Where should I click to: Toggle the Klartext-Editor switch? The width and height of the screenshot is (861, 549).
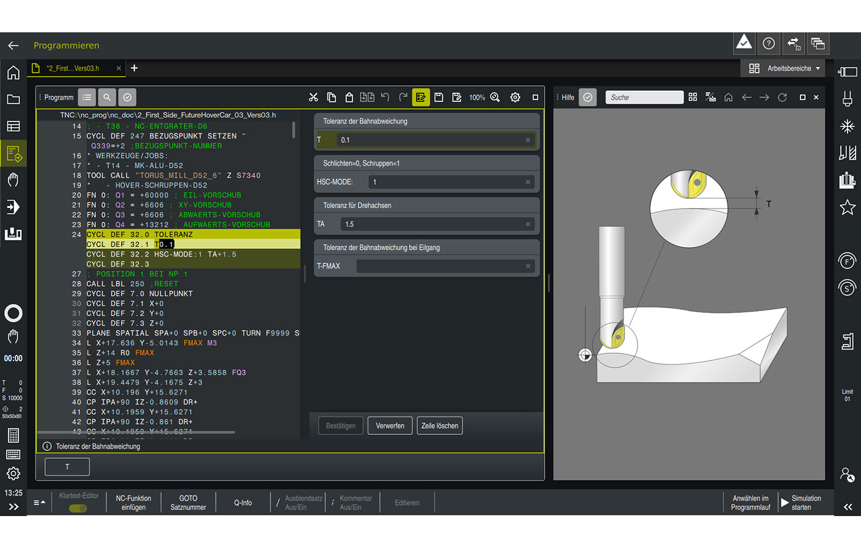click(x=78, y=508)
